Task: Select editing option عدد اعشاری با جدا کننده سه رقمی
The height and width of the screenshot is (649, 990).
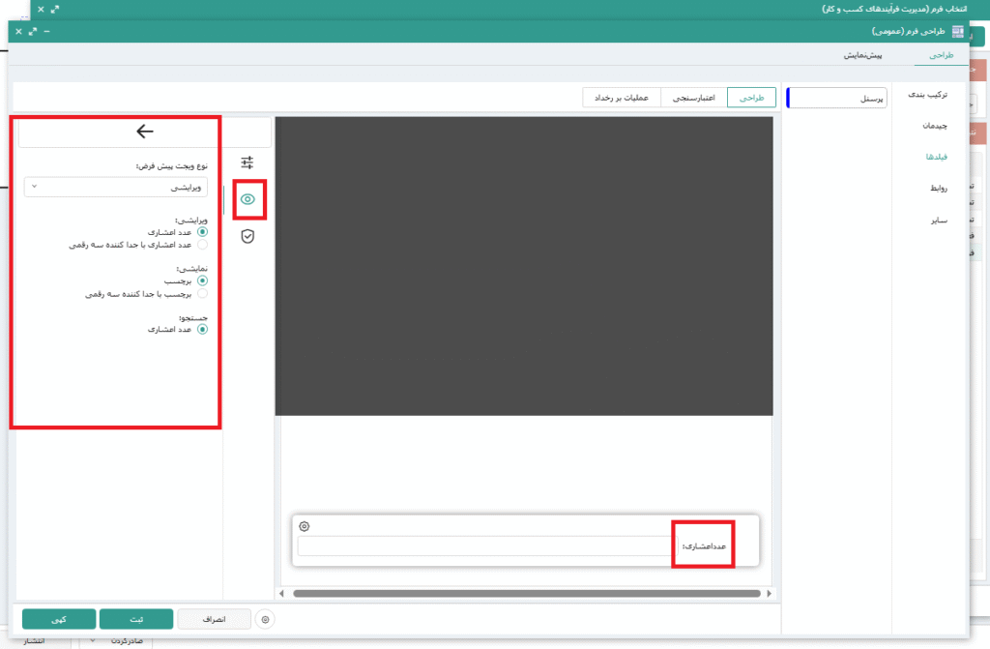Action: [202, 246]
